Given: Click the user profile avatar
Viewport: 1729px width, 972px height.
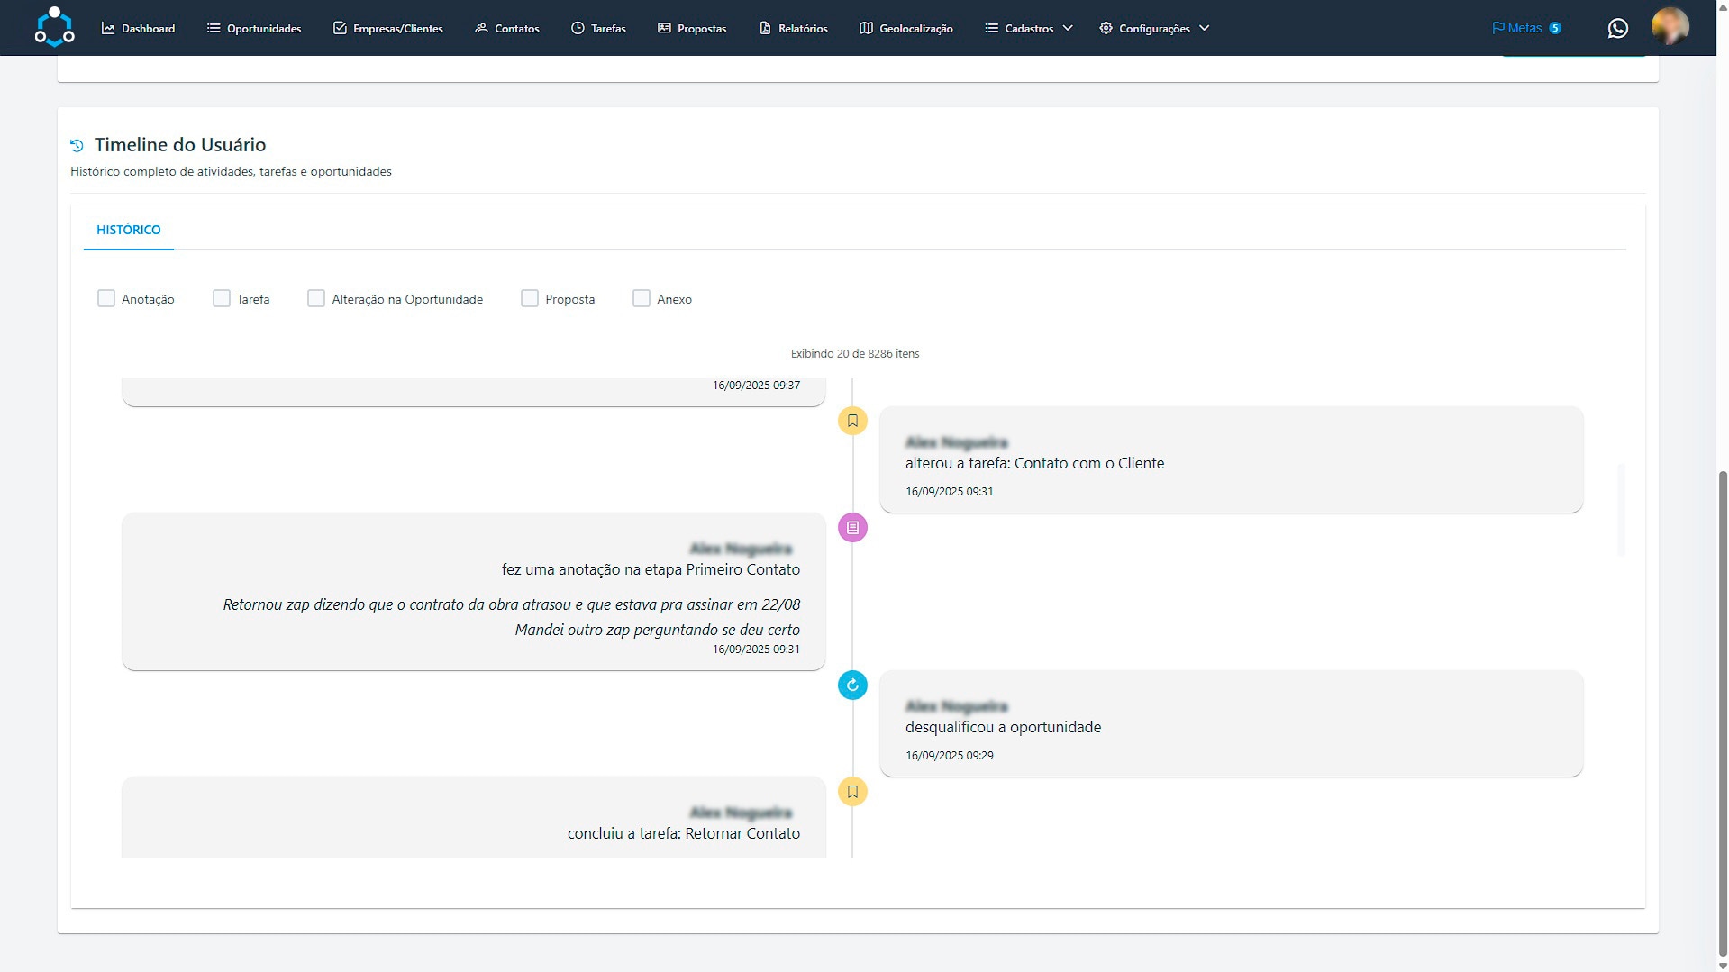Looking at the screenshot, I should click(1670, 27).
